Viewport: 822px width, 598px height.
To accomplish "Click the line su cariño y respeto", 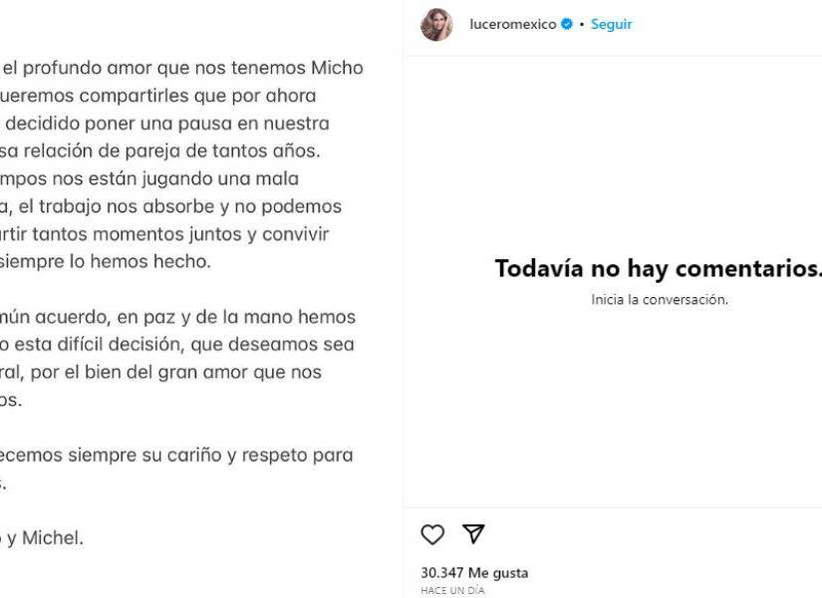I will coord(177,455).
